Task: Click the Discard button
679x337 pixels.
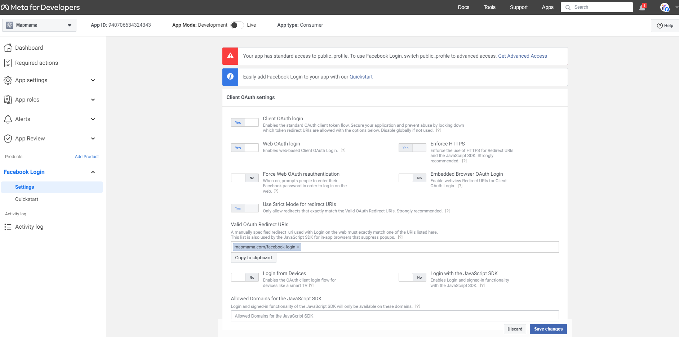Action: tap(515, 329)
